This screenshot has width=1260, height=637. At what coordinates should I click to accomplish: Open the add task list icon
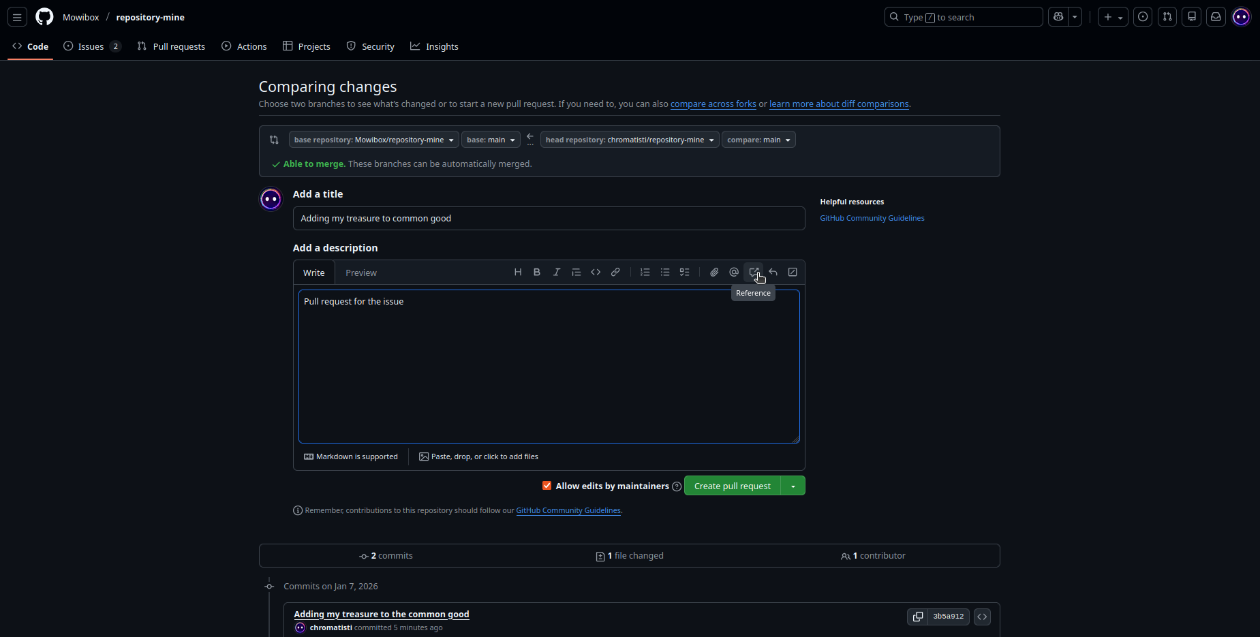point(685,273)
